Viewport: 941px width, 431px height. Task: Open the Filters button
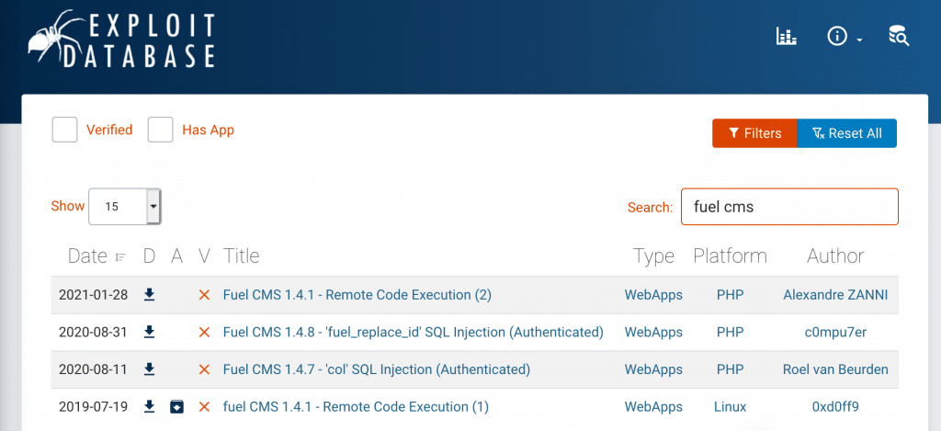coord(754,133)
